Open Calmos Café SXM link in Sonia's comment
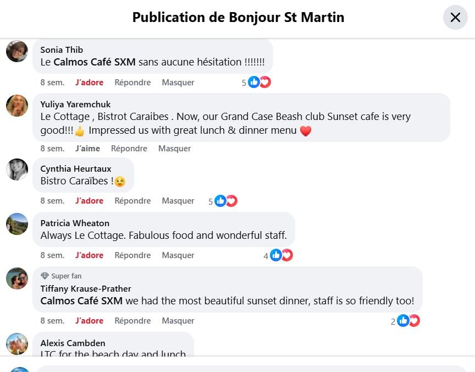Viewport: 475px width, 372px height. coord(95,62)
